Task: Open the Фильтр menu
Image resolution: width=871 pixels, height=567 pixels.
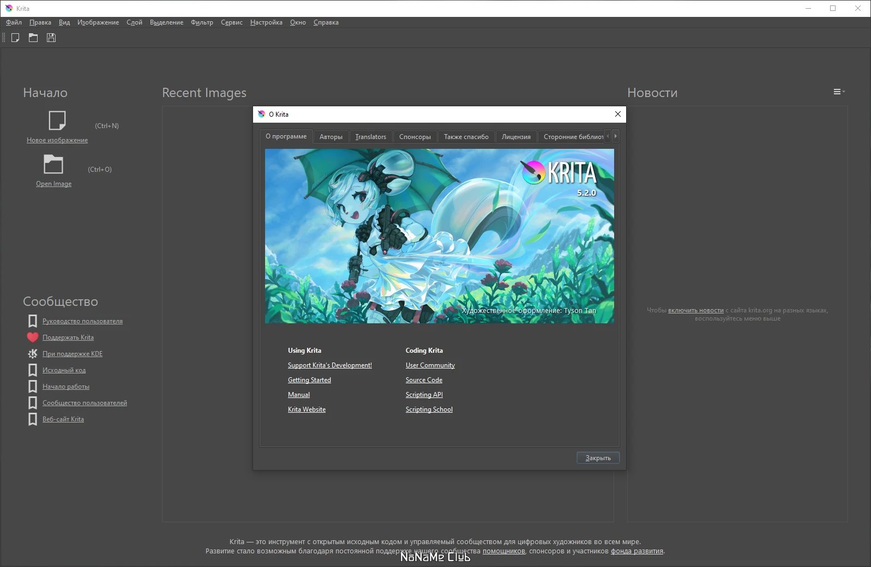Action: tap(202, 22)
